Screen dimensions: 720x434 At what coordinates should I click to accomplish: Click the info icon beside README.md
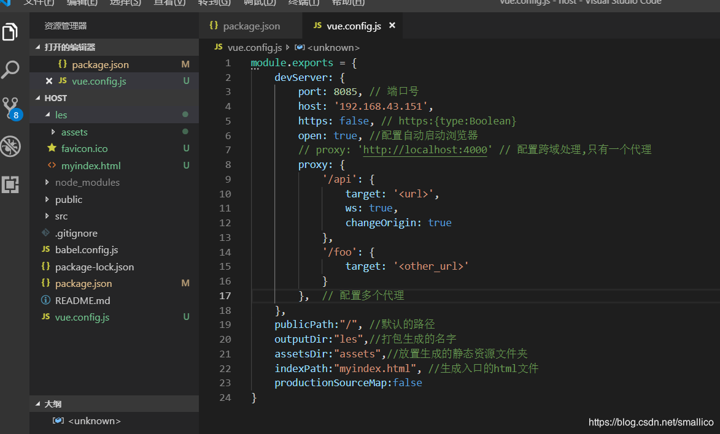[45, 300]
